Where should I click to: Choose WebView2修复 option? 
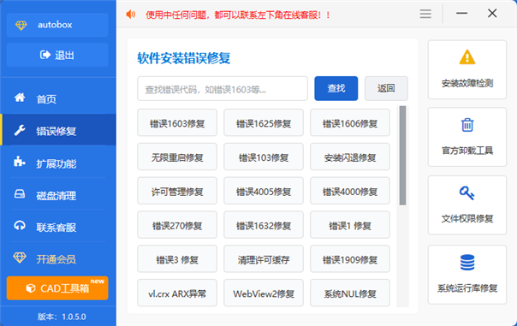point(264,293)
